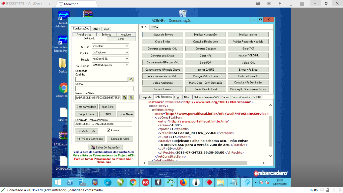The height and width of the screenshot is (193, 343).
Task: Open the Retorno Completo WS tab
Action: click(206, 97)
